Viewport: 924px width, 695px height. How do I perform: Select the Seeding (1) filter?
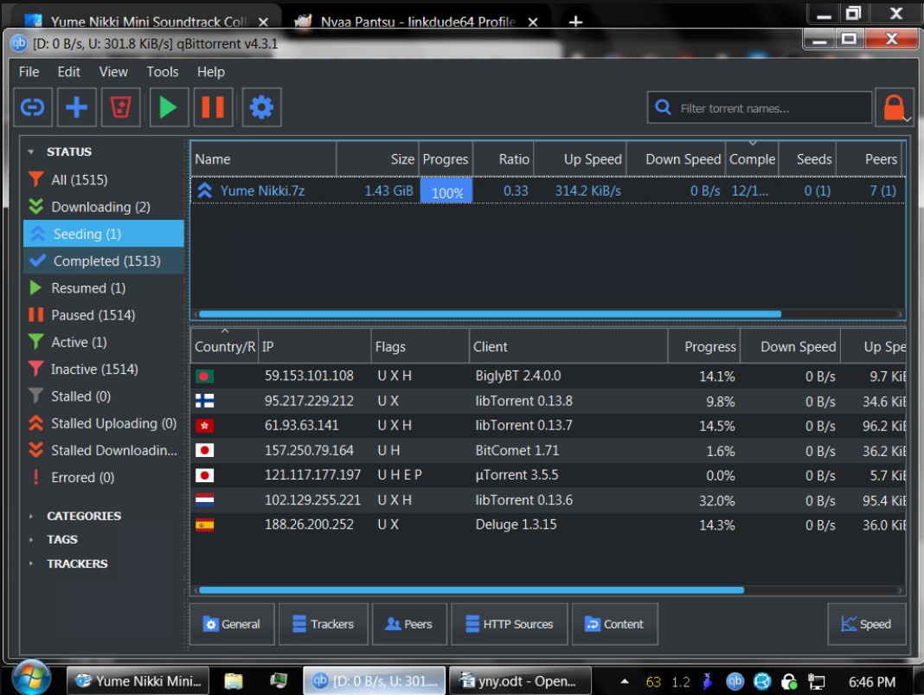[x=104, y=234]
